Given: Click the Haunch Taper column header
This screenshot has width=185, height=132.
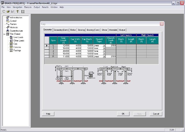Looking at the screenshot, I should pos(99,41).
